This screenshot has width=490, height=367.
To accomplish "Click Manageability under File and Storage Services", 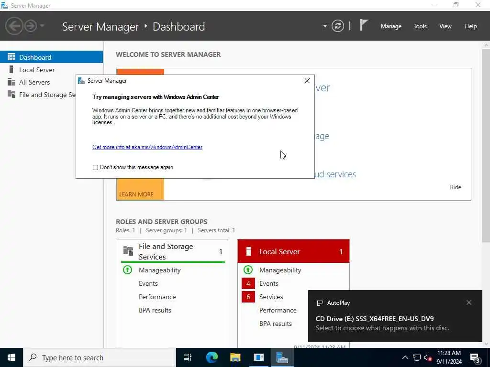I will [160, 270].
